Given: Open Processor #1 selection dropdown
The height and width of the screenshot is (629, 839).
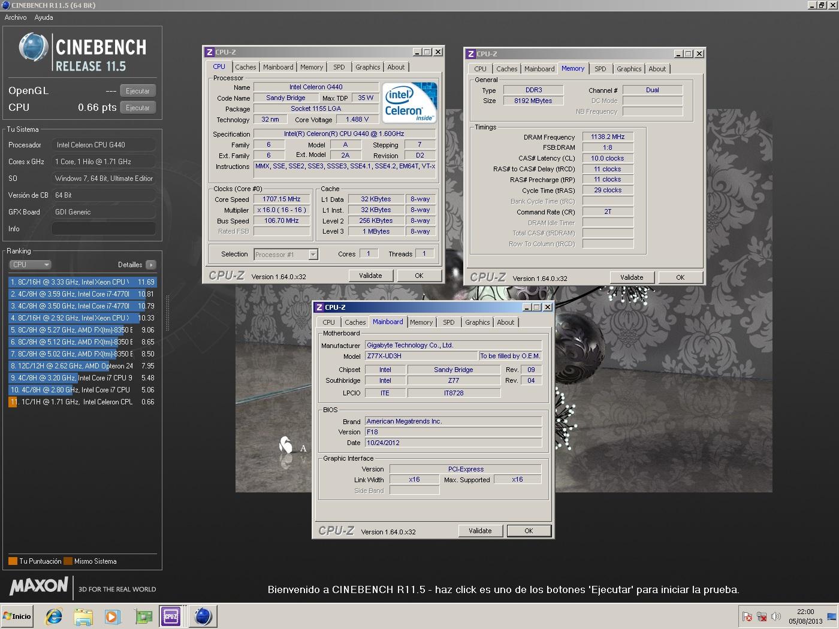Looking at the screenshot, I should tap(286, 255).
